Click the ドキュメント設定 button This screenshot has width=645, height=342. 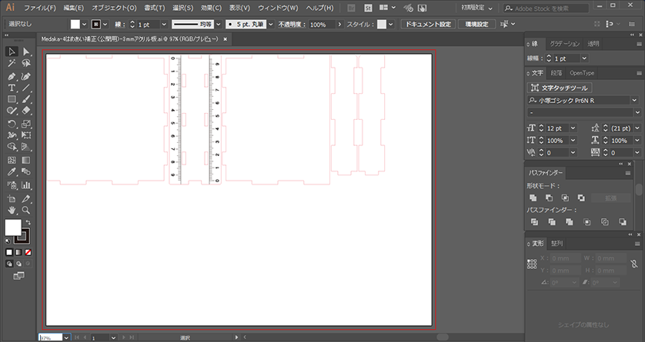[429, 25]
